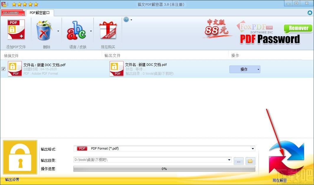Click the Add PDF file icon

point(16,30)
